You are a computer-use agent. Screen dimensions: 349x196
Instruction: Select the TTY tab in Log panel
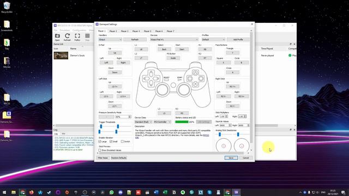63,134
